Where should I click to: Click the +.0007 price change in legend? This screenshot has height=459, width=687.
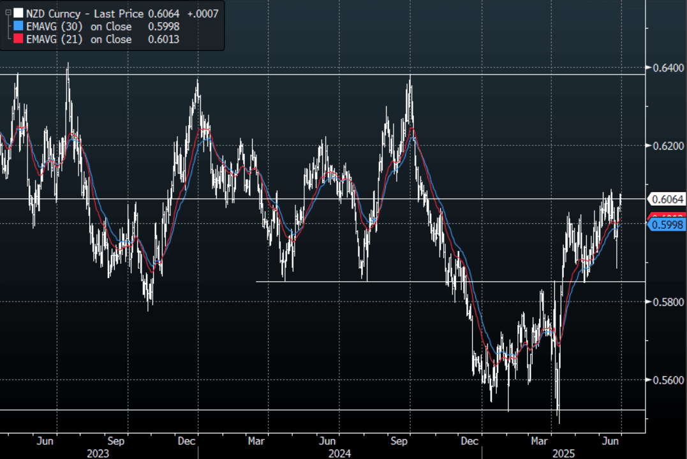point(204,13)
